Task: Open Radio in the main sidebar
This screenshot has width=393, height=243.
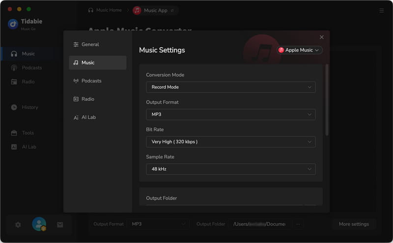Action: [x=30, y=81]
